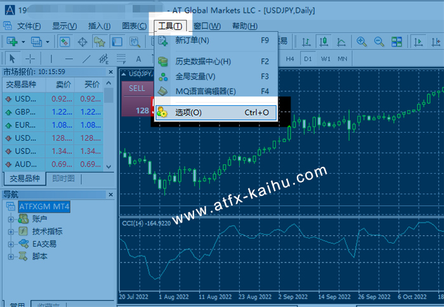
Task: Open the 显示(V) menu
Action: [x=64, y=27]
